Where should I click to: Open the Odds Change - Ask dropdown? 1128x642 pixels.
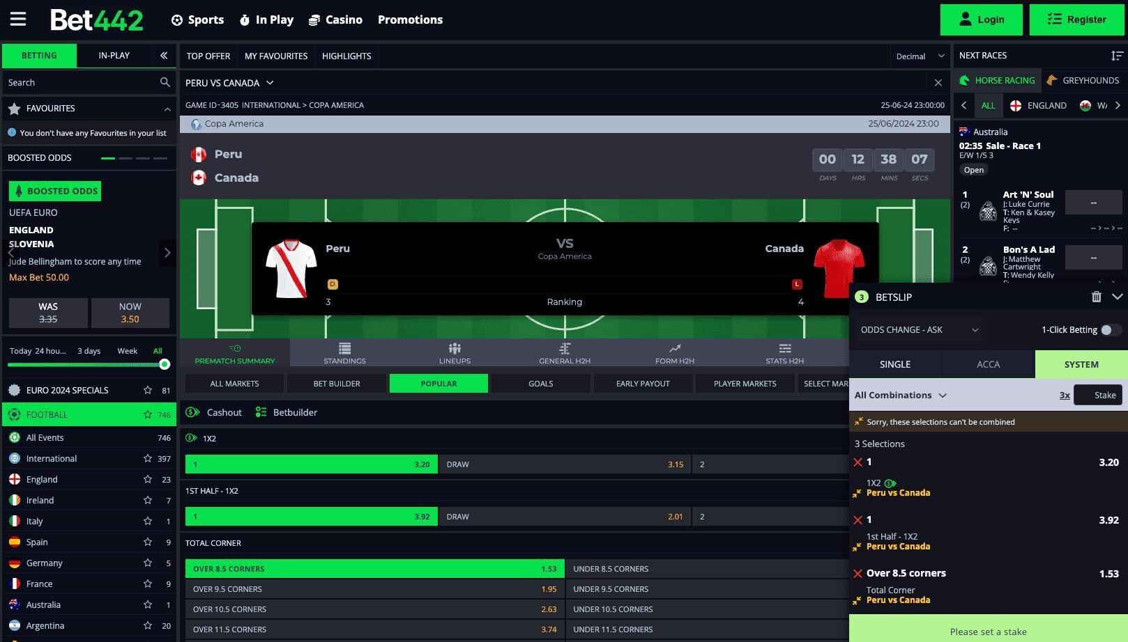click(x=919, y=330)
